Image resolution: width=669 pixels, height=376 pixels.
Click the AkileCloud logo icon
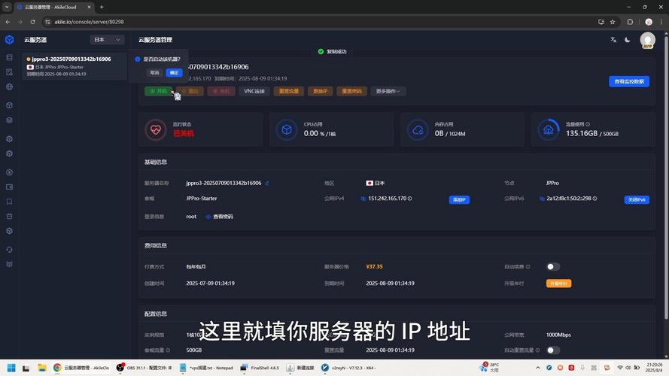tap(9, 40)
